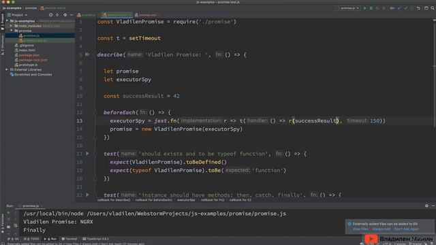Image resolution: width=436 pixels, height=245 pixels.
Task: Switch to the promise.js editor tab
Action: tap(88, 15)
